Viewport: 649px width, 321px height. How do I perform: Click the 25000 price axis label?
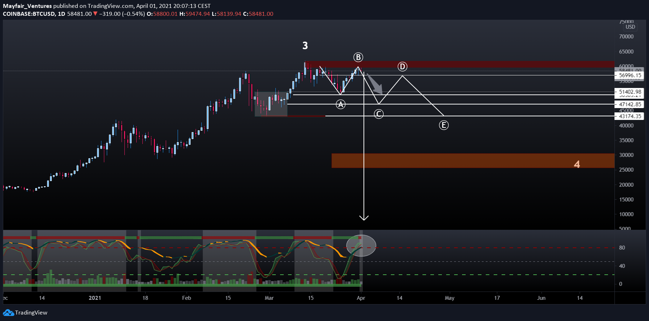click(x=626, y=170)
